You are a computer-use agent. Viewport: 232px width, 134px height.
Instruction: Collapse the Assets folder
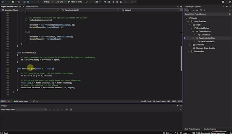(x=186, y=18)
